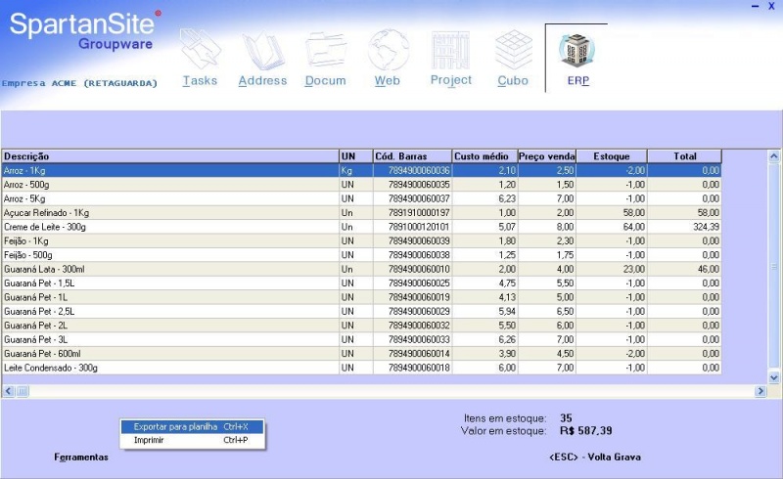Sort by the Total column header

pyautogui.click(x=684, y=156)
